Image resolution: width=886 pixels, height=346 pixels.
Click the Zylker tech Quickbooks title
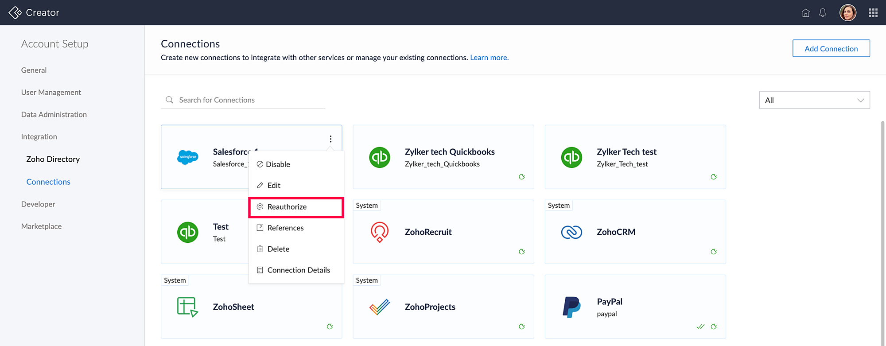(450, 152)
